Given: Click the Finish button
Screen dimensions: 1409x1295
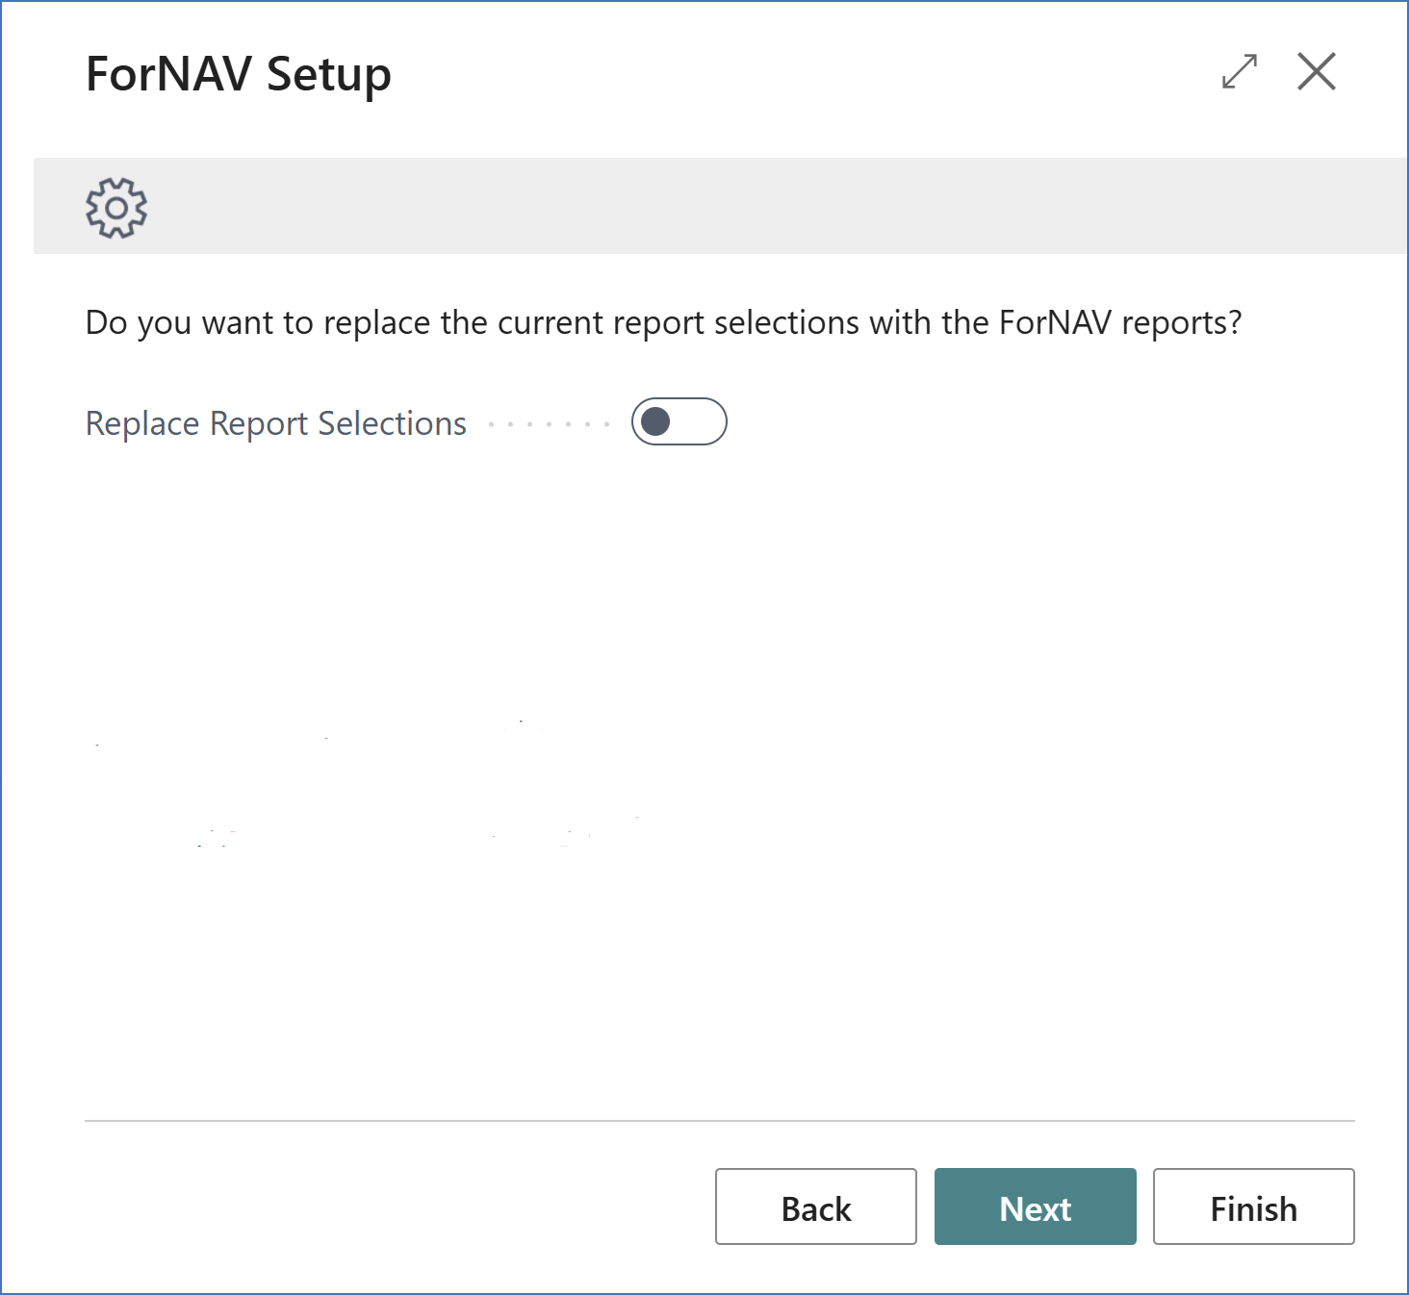Looking at the screenshot, I should click(x=1254, y=1206).
